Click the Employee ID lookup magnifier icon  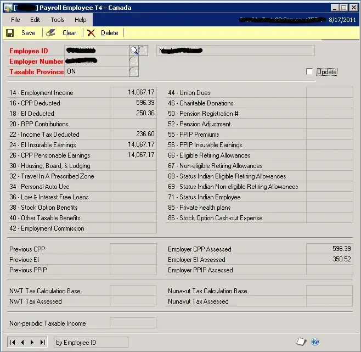click(133, 51)
